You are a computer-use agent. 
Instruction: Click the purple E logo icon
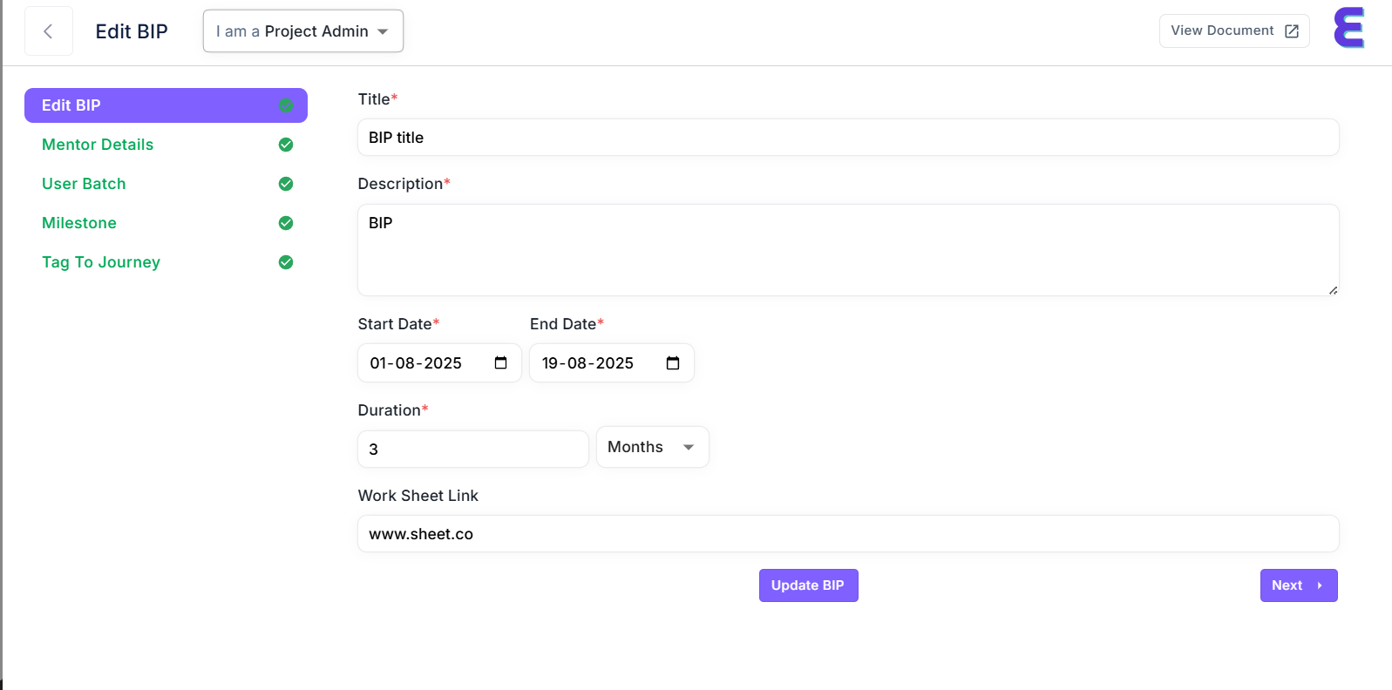(1348, 28)
